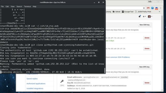Open Saved replies in GitHub sidebar
The height and width of the screenshot is (93, 166).
coord(32,79)
